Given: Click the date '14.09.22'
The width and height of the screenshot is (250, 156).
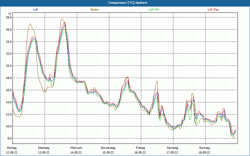Looking at the screenshot, I should point(76,153).
